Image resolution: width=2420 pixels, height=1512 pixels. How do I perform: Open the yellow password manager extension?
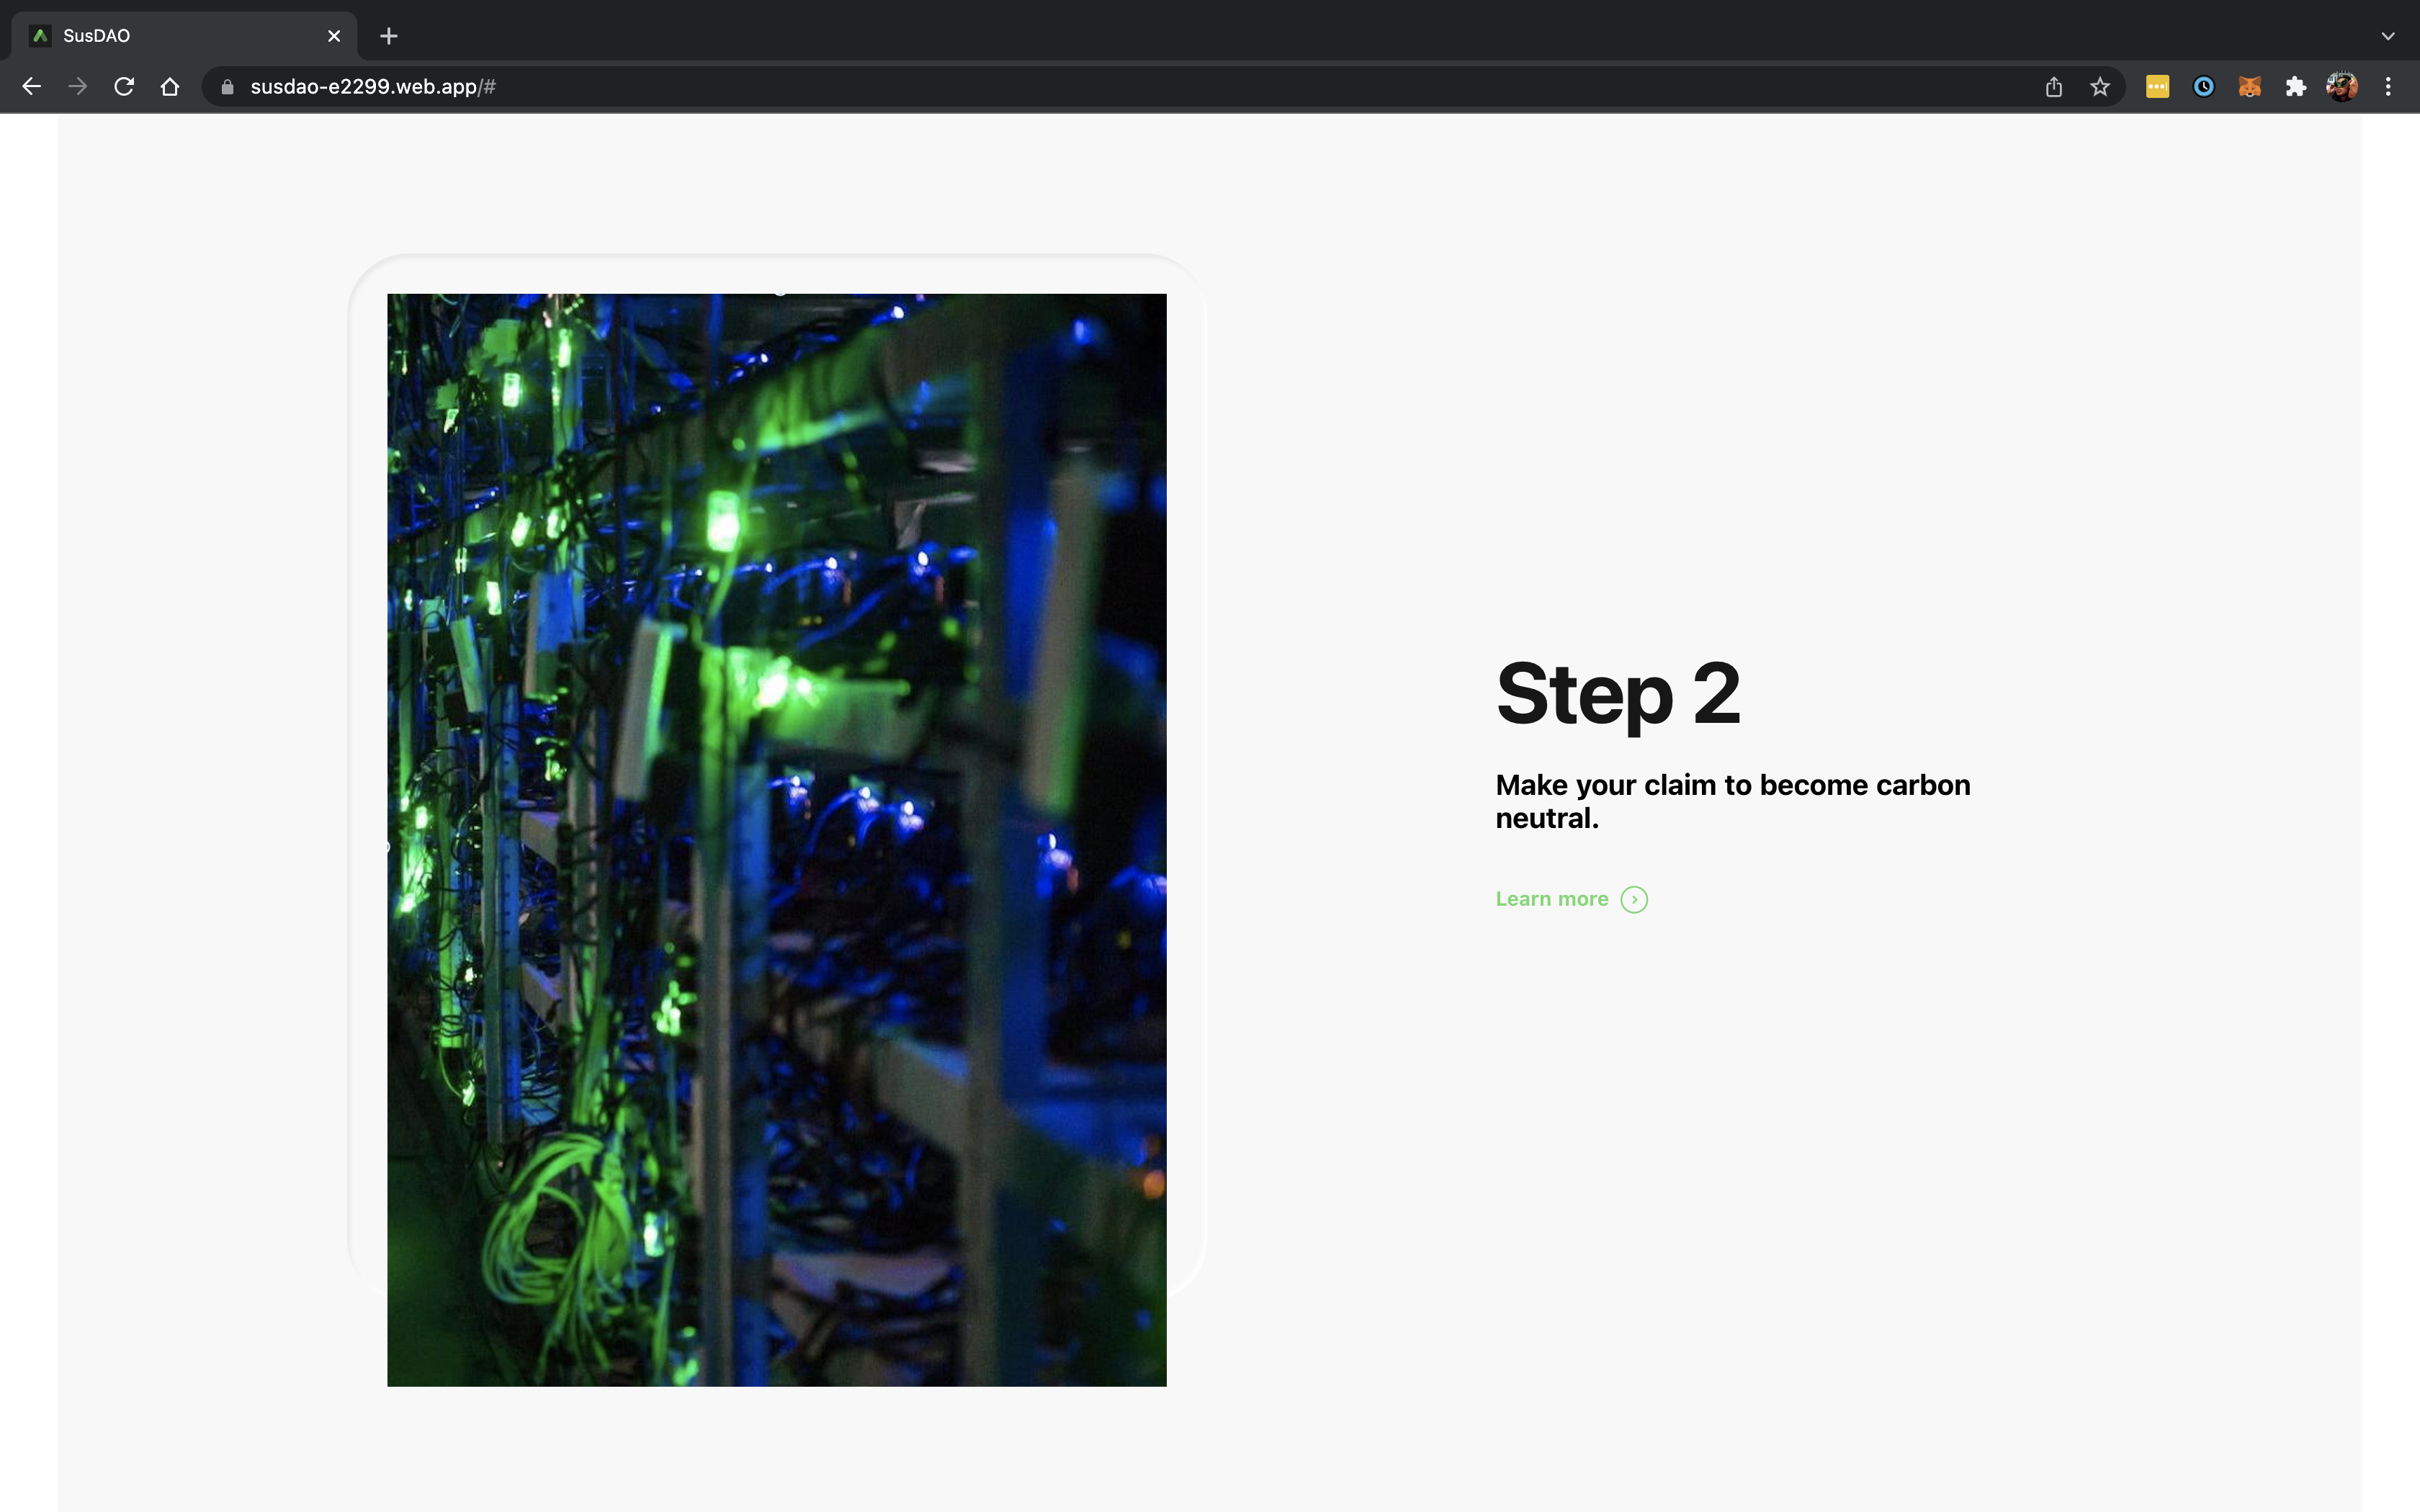(x=2157, y=87)
